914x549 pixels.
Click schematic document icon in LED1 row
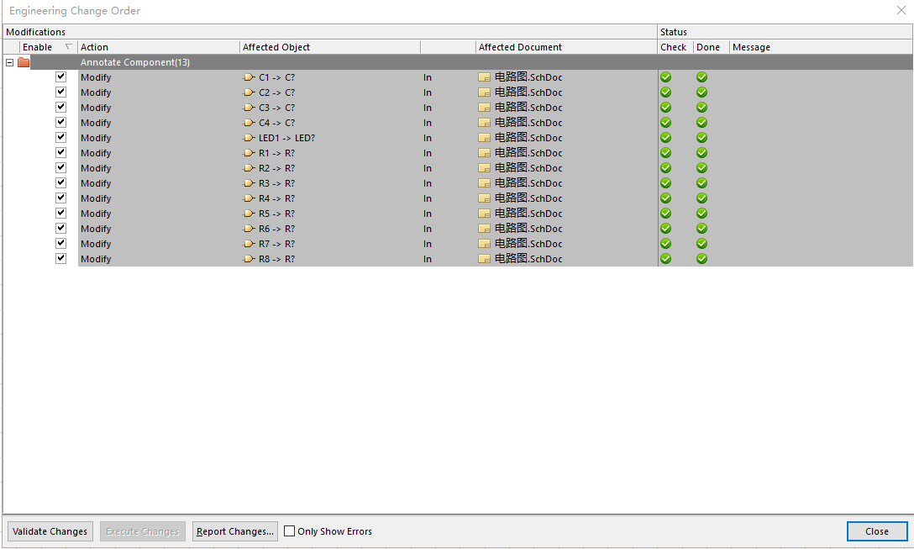click(x=485, y=138)
